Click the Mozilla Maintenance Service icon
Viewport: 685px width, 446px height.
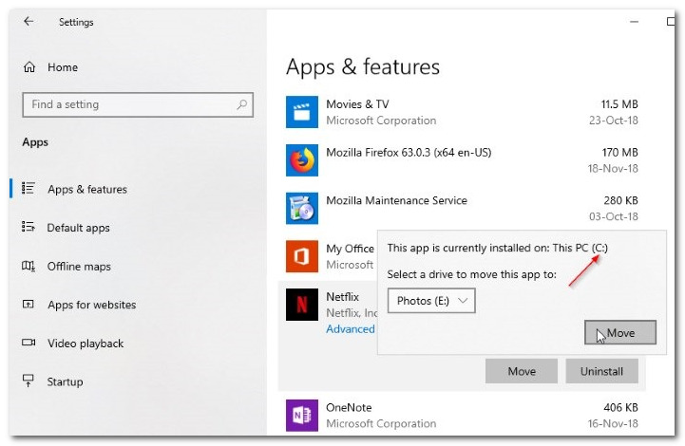coord(302,209)
